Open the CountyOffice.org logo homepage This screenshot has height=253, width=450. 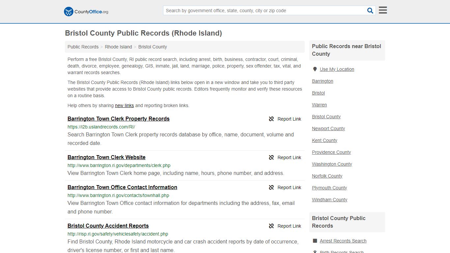(86, 12)
